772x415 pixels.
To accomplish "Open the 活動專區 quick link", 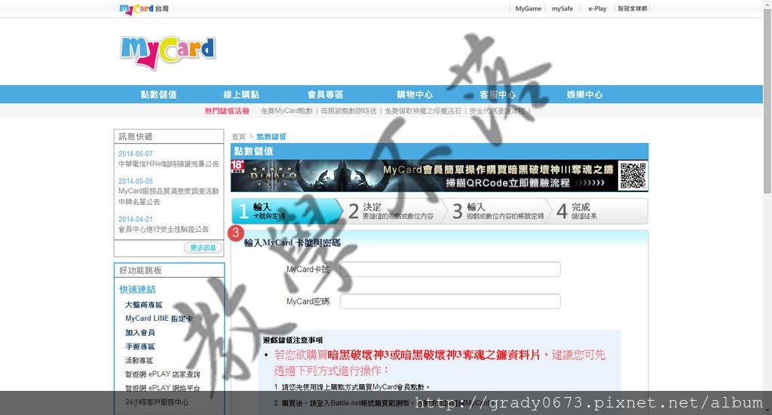I will 139,361.
